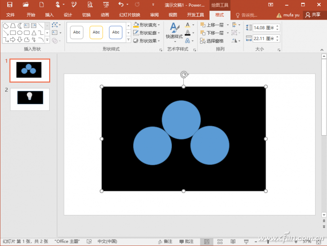Click the Undo arrow in quick access toolbar

pyautogui.click(x=121, y=5)
